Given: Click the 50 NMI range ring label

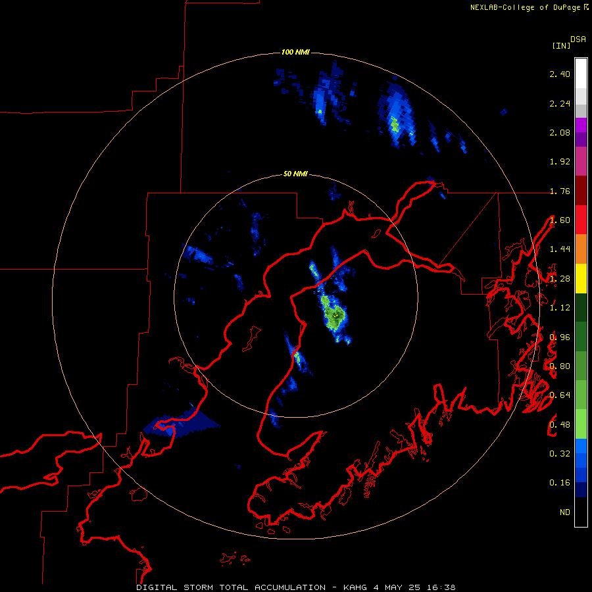Looking at the screenshot, I should 295,174.
